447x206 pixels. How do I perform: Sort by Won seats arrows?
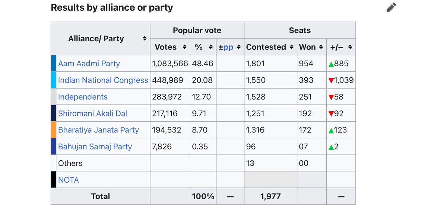tap(322, 47)
